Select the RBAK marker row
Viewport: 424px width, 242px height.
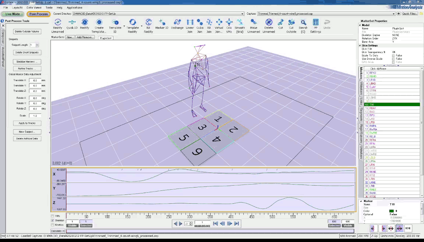pos(392,108)
